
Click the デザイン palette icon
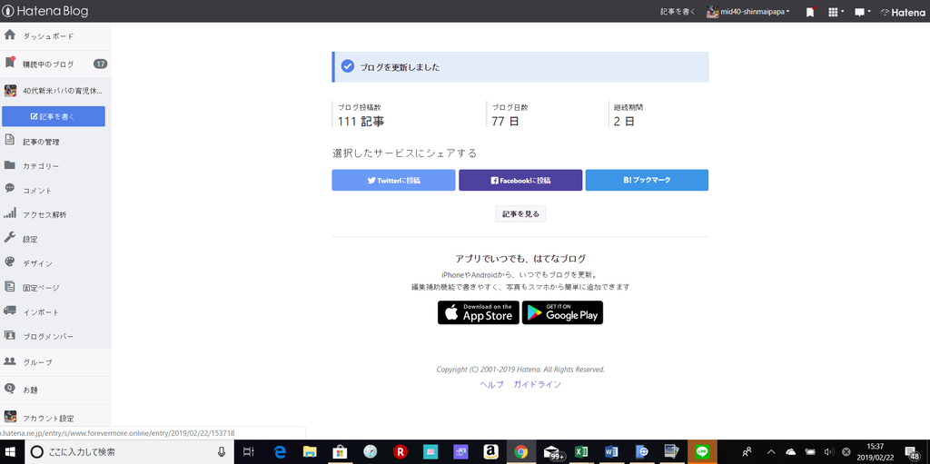click(9, 262)
